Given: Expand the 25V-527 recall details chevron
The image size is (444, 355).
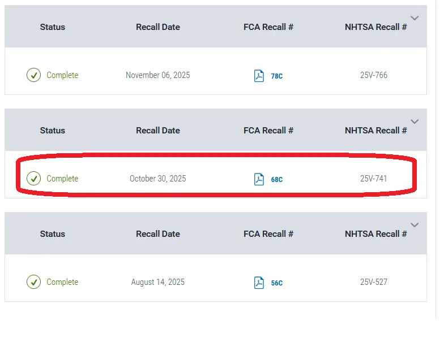Looking at the screenshot, I should coord(415,225).
